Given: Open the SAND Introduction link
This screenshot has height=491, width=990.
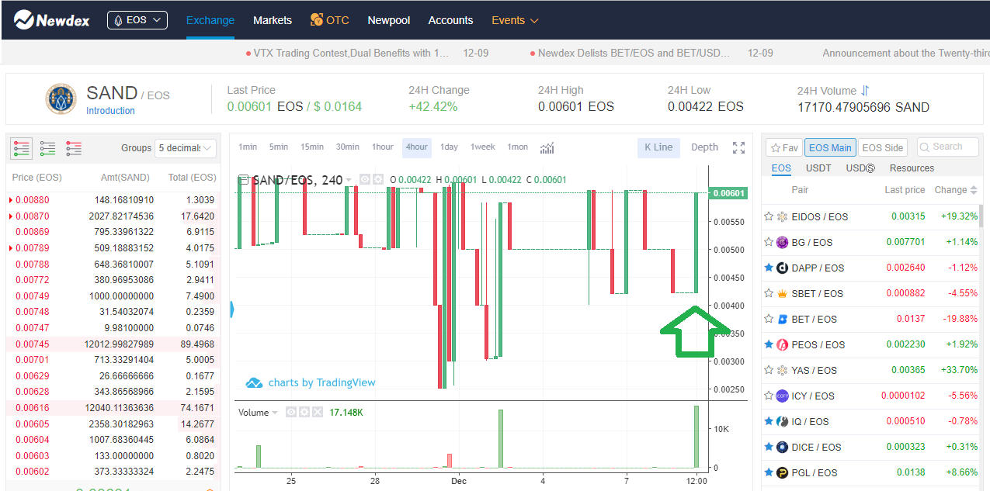Looking at the screenshot, I should tap(110, 111).
